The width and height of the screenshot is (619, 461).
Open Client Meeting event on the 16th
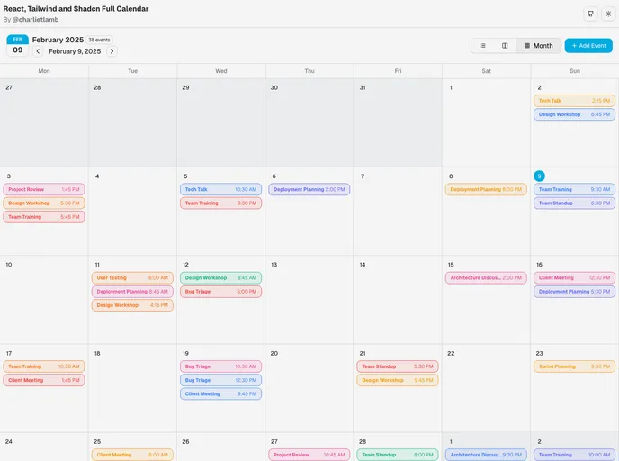coord(574,278)
